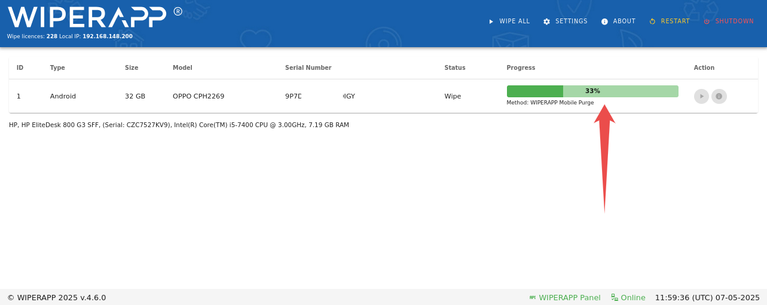Click the Method: WIPERAPP Mobile Purge text
This screenshot has width=767, height=305.
(x=550, y=103)
